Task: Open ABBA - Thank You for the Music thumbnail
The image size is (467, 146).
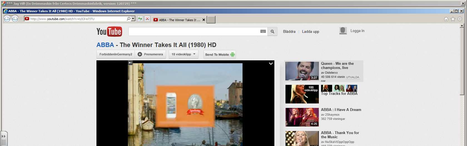Action: tap(302, 138)
